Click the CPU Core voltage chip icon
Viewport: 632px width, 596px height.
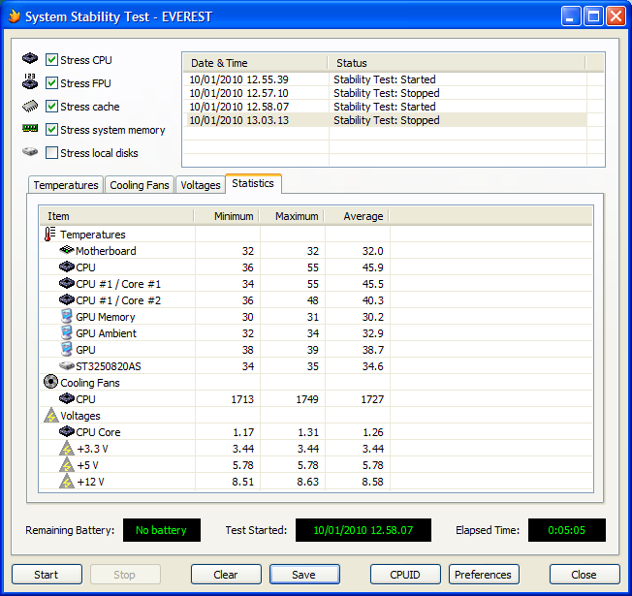click(66, 432)
